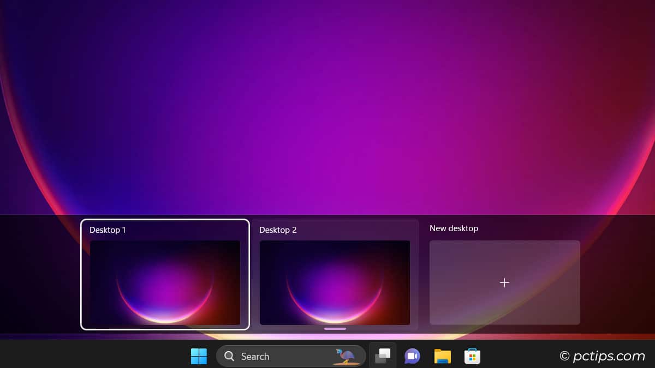Open the Start menu

click(x=199, y=356)
